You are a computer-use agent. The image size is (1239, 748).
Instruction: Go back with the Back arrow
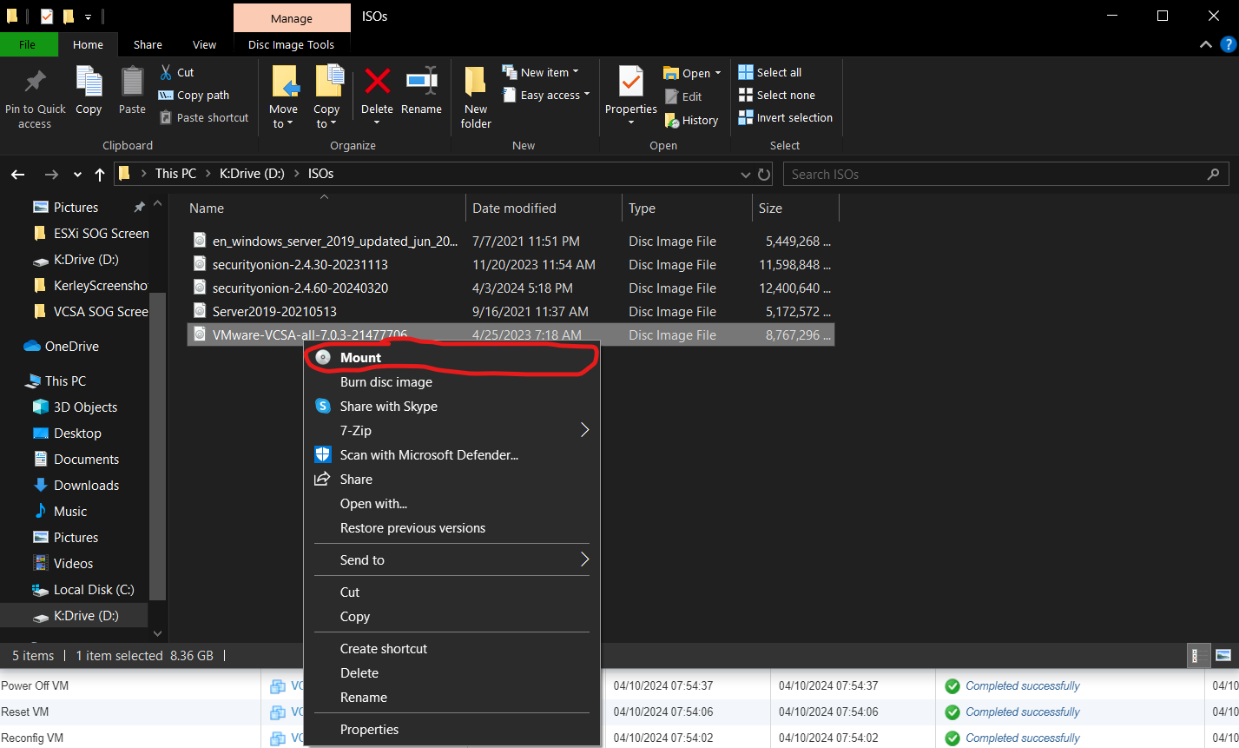point(18,175)
